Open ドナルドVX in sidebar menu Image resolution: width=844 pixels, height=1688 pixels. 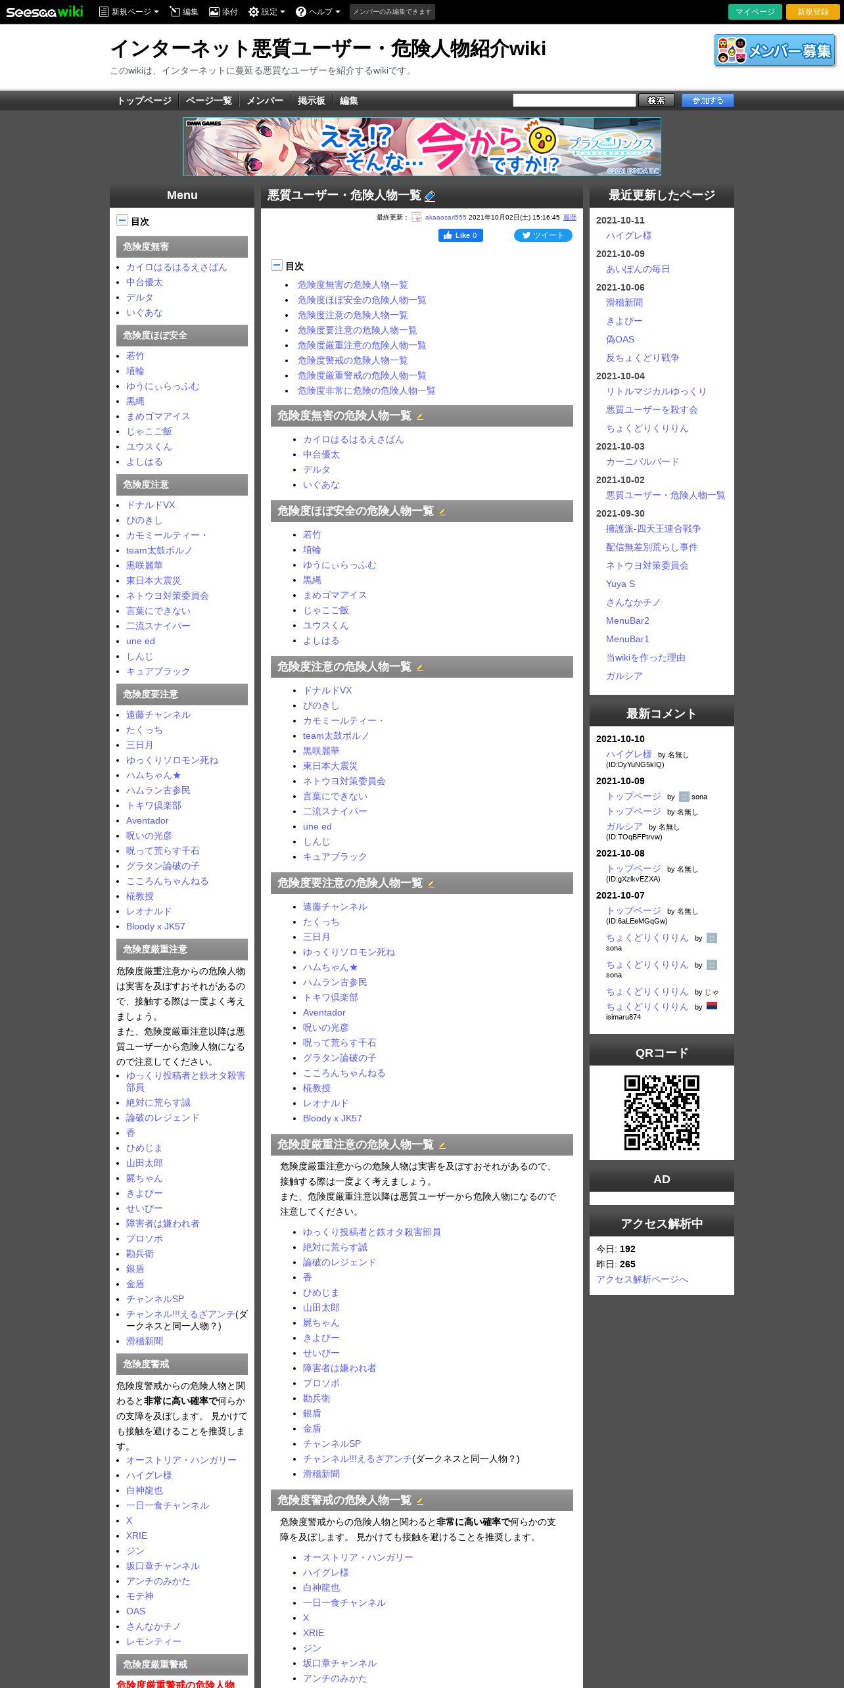point(151,505)
